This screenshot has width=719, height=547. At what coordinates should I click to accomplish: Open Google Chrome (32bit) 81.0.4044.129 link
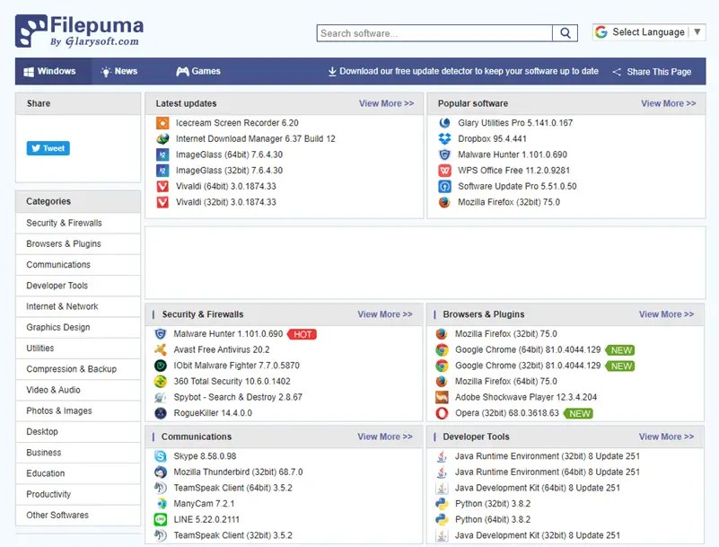pyautogui.click(x=528, y=366)
